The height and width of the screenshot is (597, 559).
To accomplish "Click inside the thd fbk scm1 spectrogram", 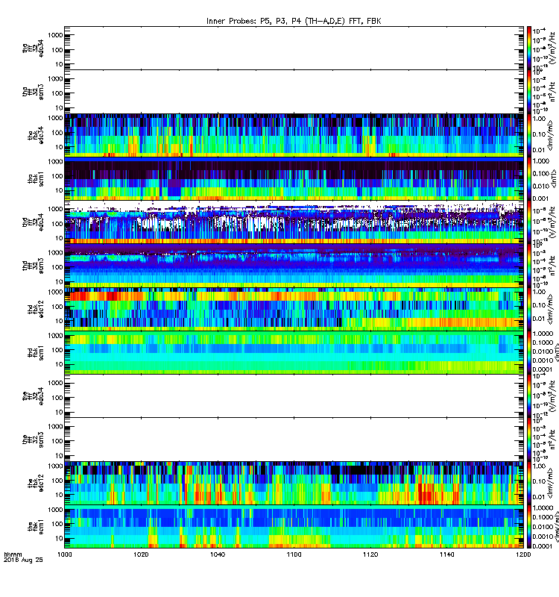I will point(294,352).
